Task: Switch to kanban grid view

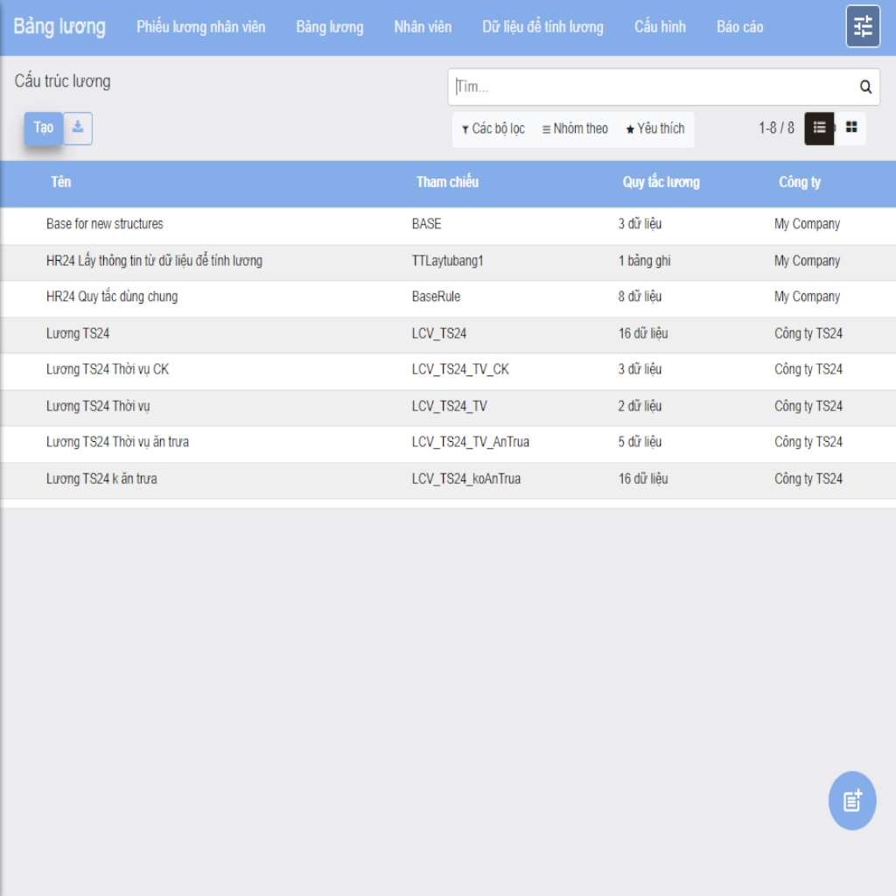Action: pos(851,128)
